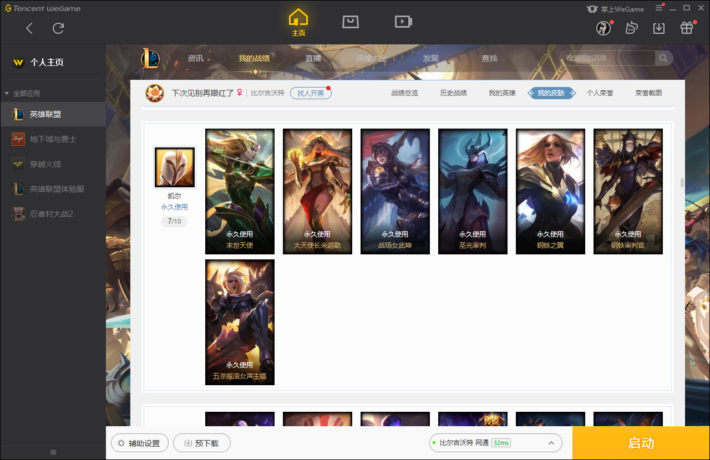This screenshot has width=710, height=460.
Task: Open the gift box icon
Action: [687, 28]
